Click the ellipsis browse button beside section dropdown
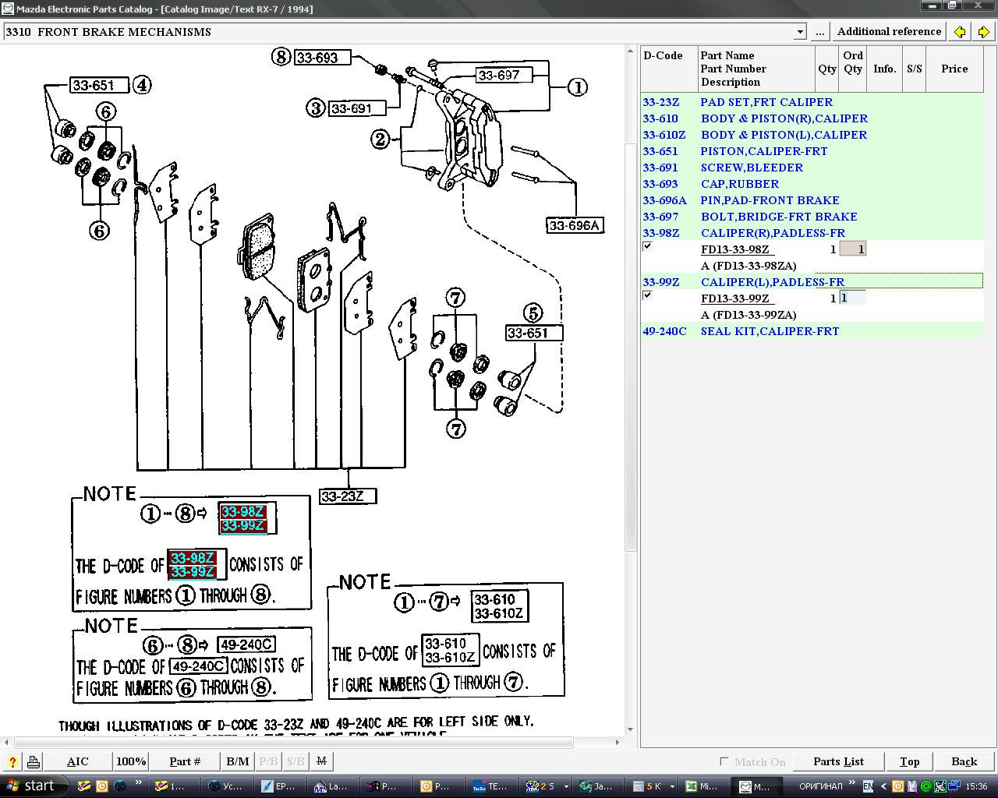 (x=819, y=32)
